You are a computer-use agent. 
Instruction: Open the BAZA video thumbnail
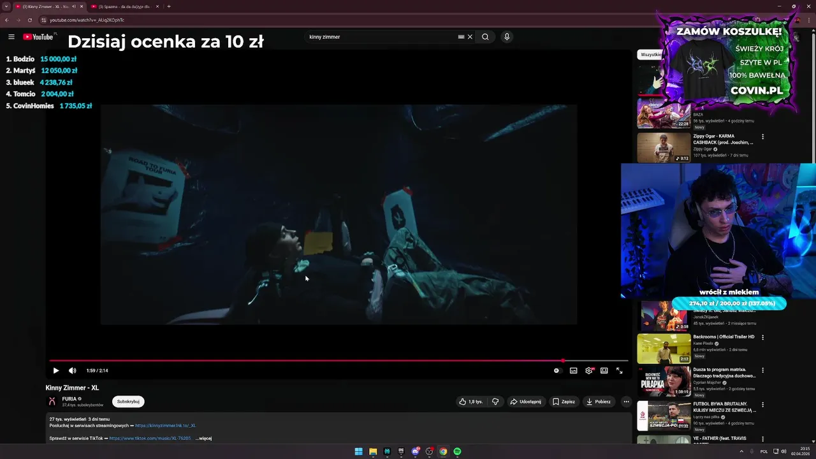664,113
